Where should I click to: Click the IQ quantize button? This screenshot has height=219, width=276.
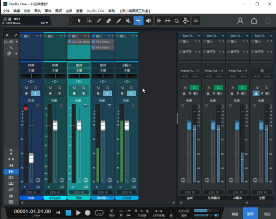pos(196,21)
